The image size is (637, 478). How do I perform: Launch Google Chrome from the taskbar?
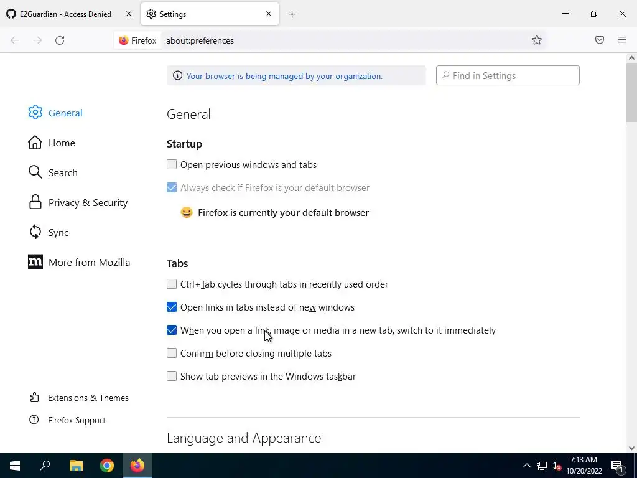point(107,466)
